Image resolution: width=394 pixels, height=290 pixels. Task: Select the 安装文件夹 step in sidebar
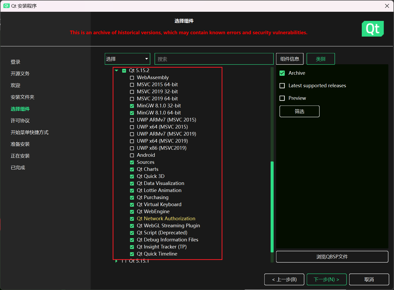click(x=23, y=97)
